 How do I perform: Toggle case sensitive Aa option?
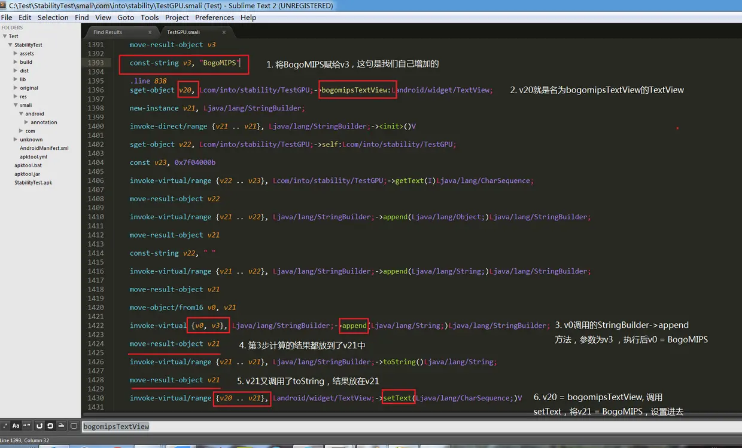[16, 426]
